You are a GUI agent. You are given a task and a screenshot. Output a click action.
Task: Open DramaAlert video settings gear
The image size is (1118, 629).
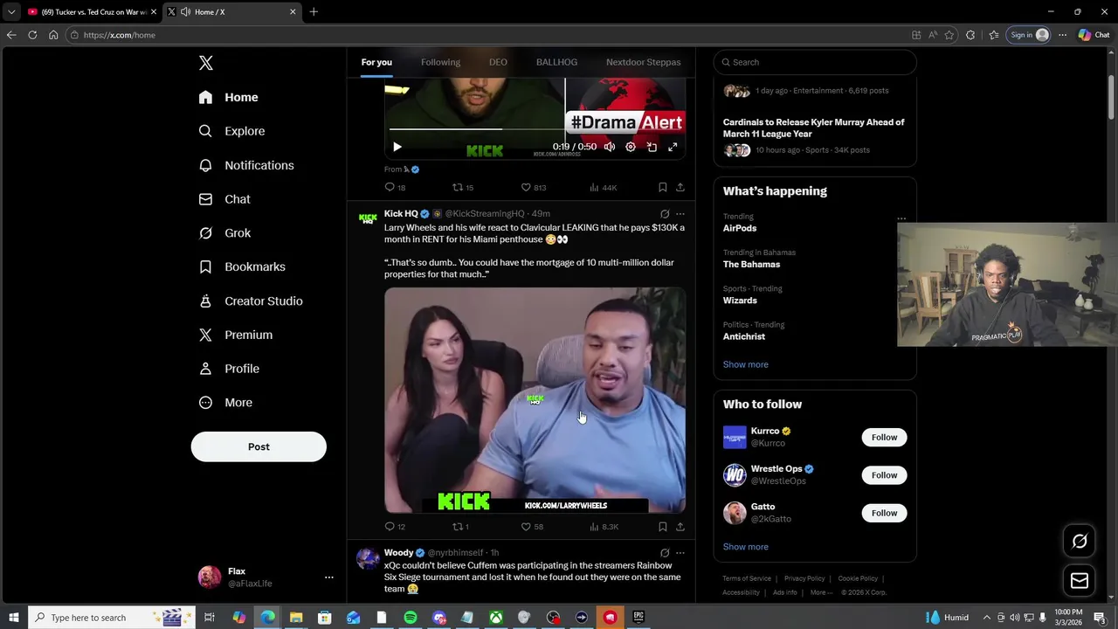[631, 147]
